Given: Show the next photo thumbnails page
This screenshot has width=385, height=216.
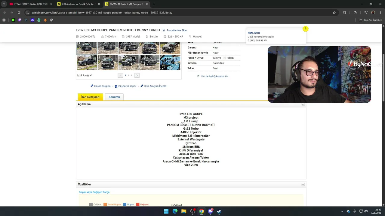Looking at the screenshot, I should pyautogui.click(x=137, y=75).
